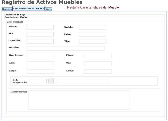Screen dimensions: 168x121
Task: Click the wide Seriales field
Action: click(65, 48)
